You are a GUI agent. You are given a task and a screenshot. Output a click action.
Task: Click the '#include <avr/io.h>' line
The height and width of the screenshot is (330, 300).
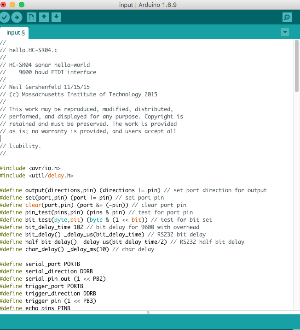click(x=30, y=168)
